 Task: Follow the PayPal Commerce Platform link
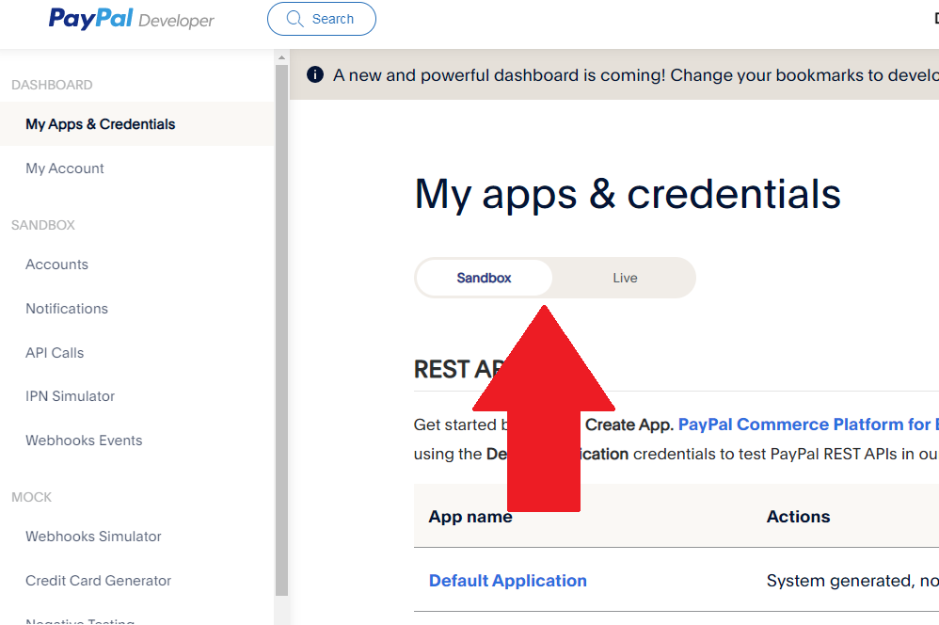tap(808, 425)
